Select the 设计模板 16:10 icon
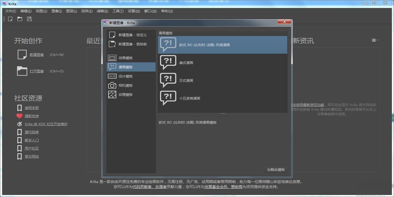Screen dimensions: 394x197 point(112,76)
